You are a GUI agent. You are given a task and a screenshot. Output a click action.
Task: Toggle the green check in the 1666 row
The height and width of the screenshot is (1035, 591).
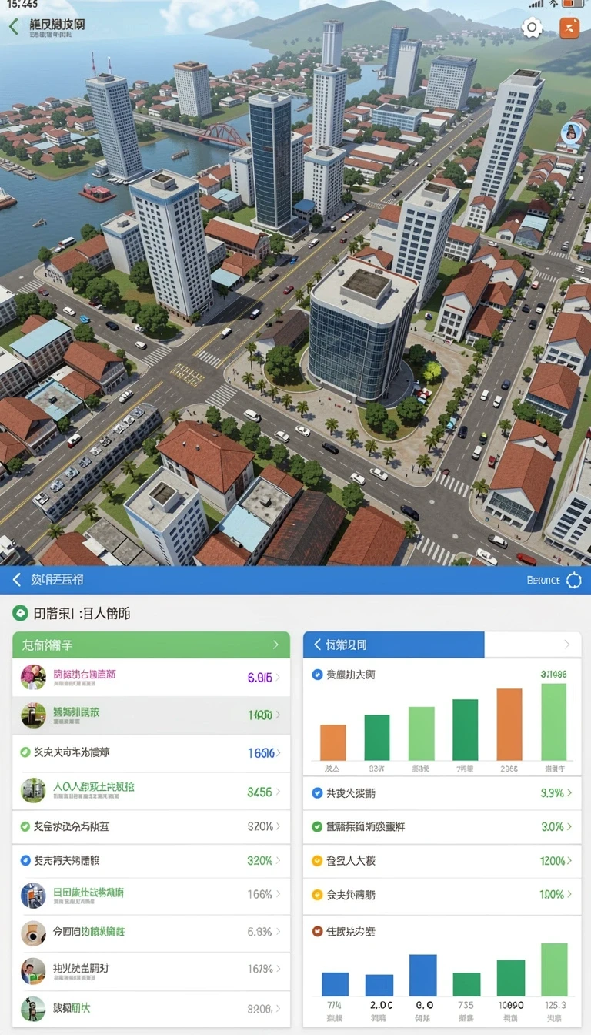tap(25, 752)
